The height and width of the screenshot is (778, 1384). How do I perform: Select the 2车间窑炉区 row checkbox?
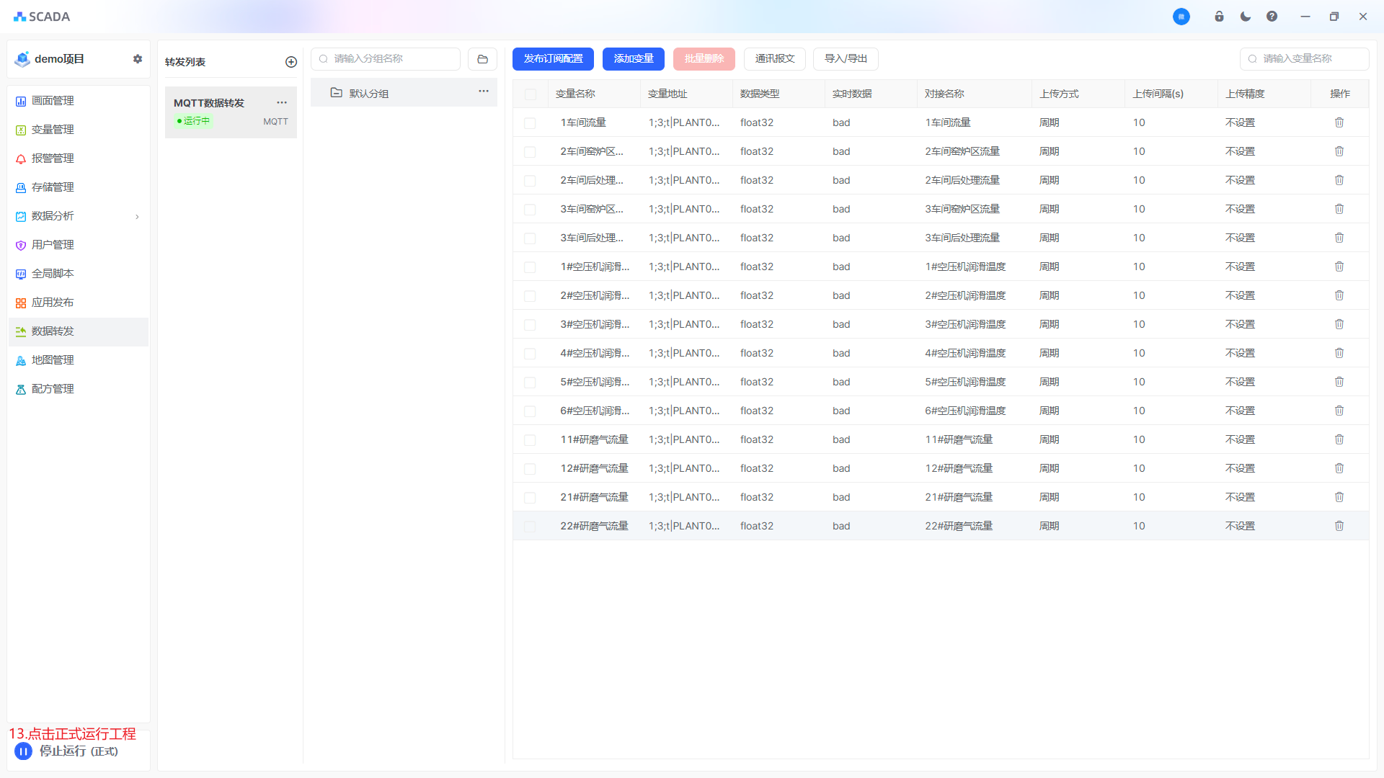tap(530, 152)
